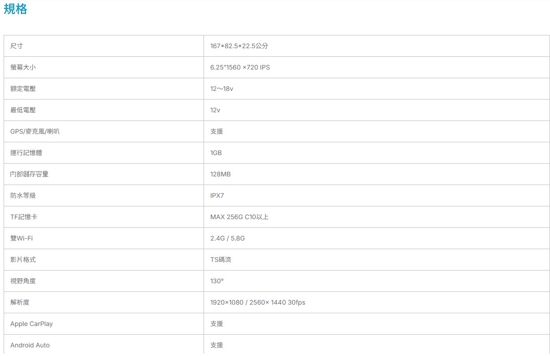
Task: Click the 2.4G / 5.8G Wi-Fi value
Action: [228, 238]
